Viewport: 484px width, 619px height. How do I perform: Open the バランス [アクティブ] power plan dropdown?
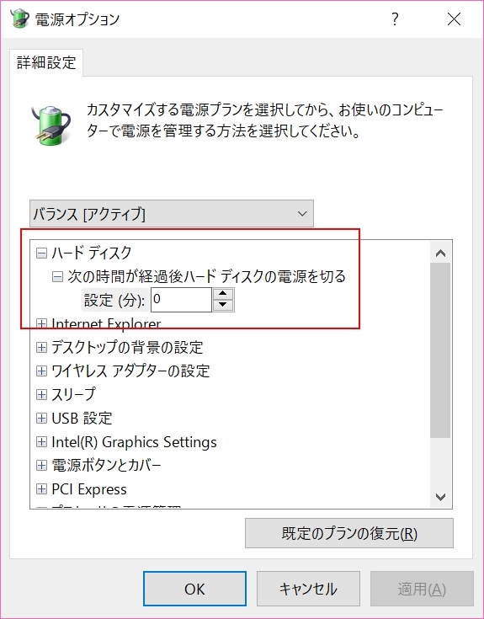pyautogui.click(x=172, y=214)
